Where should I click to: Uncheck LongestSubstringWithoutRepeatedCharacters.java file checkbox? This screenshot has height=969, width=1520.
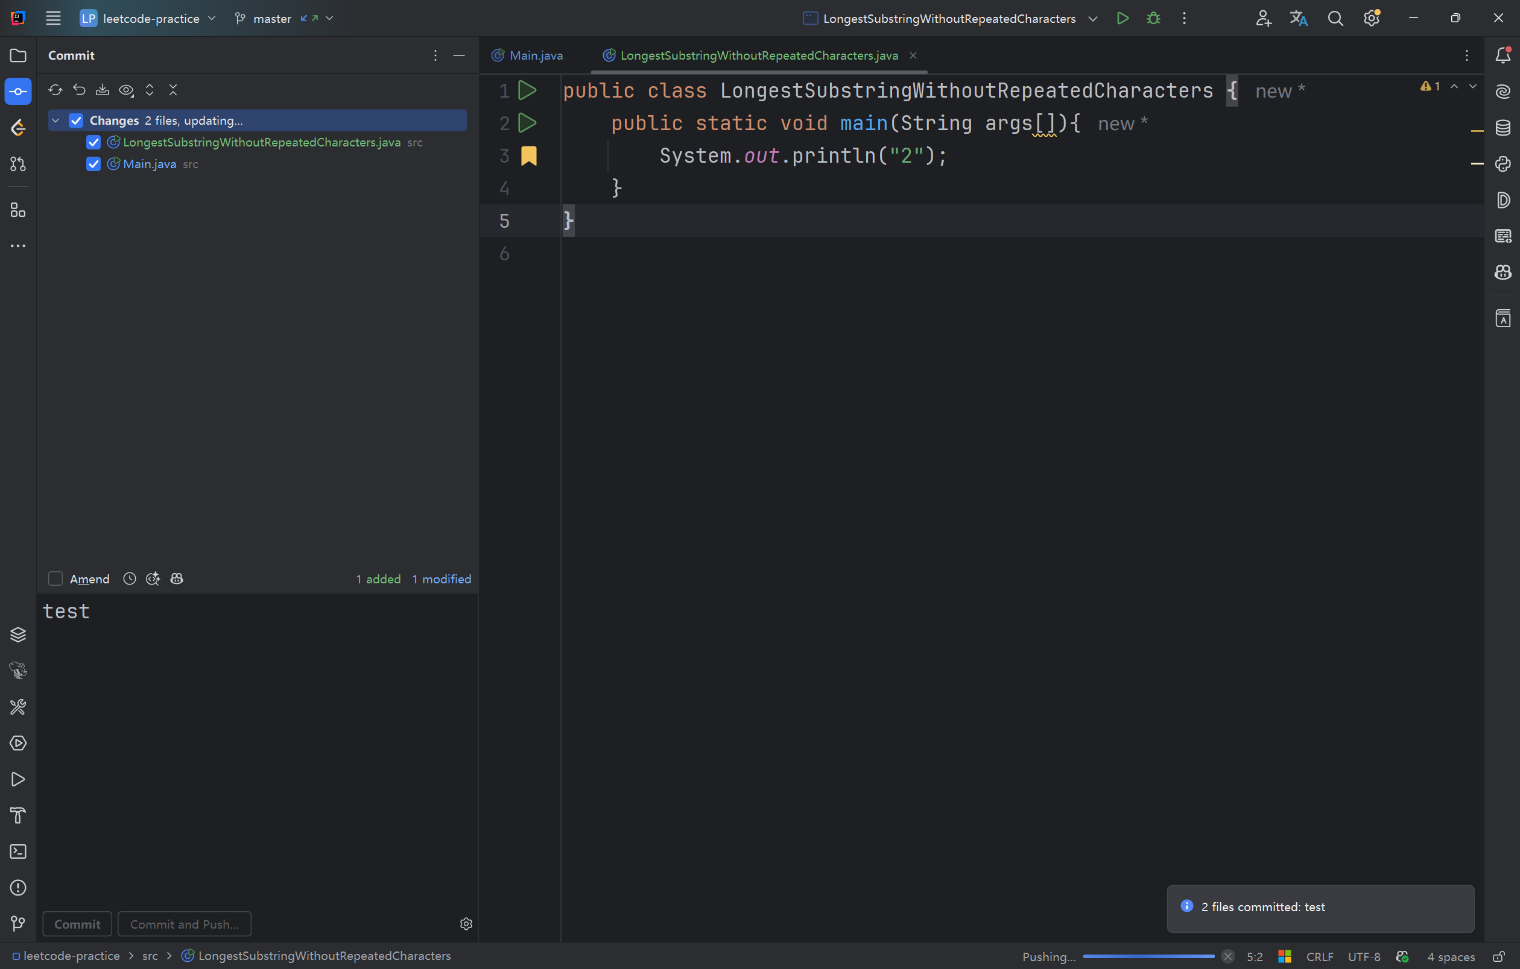[x=93, y=142]
